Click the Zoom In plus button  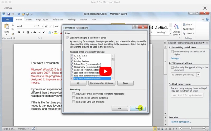click(204, 129)
